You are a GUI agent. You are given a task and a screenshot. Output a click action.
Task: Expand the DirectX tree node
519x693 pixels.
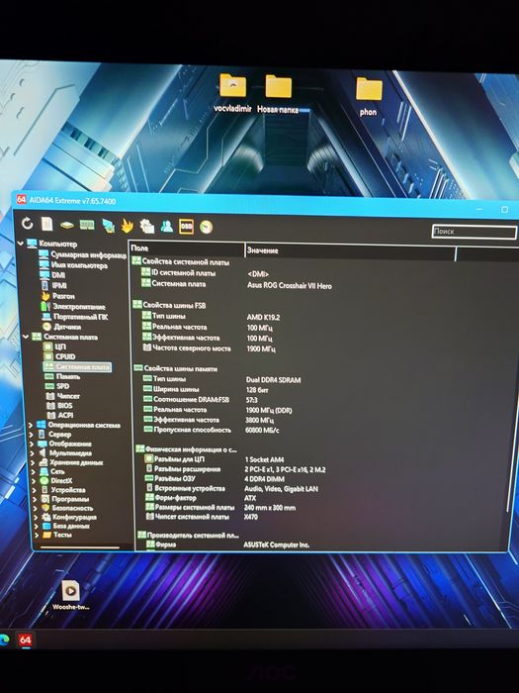(x=34, y=480)
